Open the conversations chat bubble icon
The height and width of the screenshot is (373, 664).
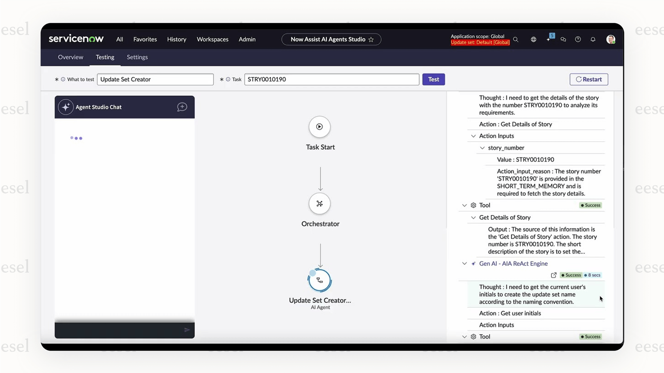(x=563, y=39)
